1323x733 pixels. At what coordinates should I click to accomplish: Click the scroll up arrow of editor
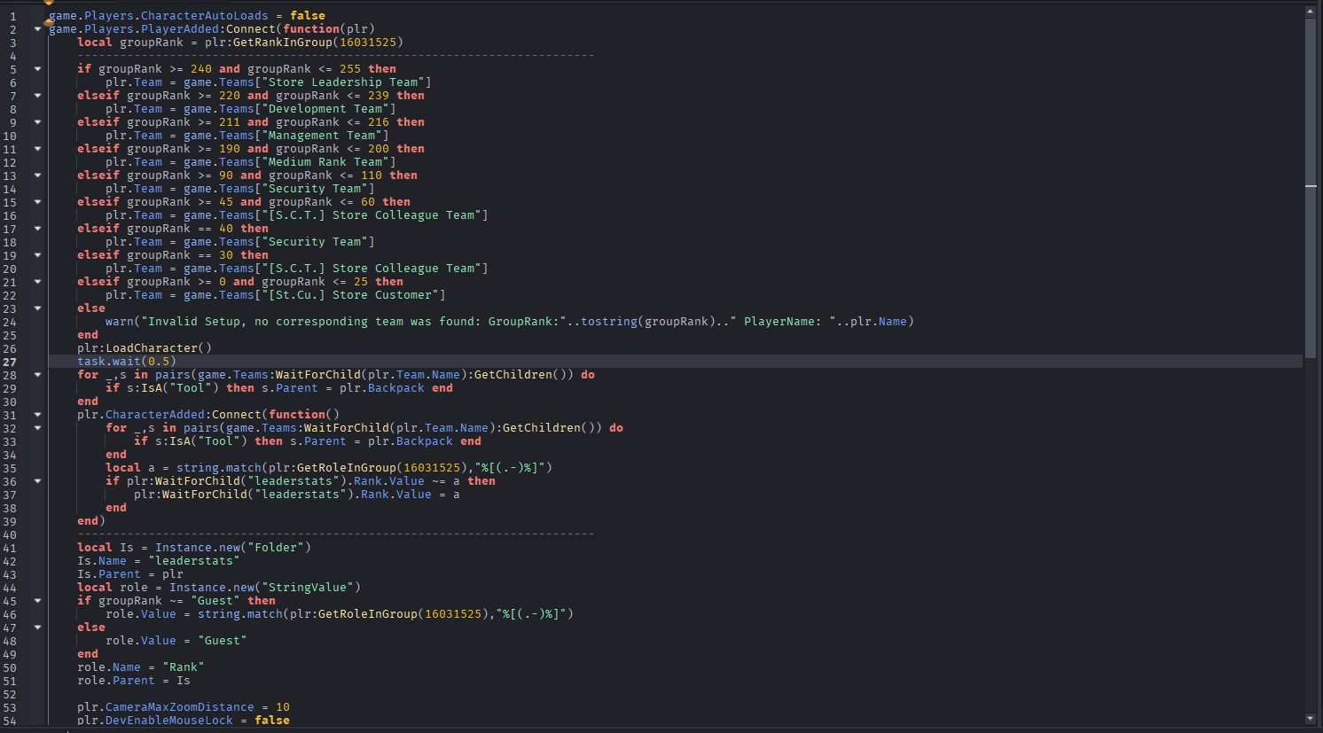1311,12
